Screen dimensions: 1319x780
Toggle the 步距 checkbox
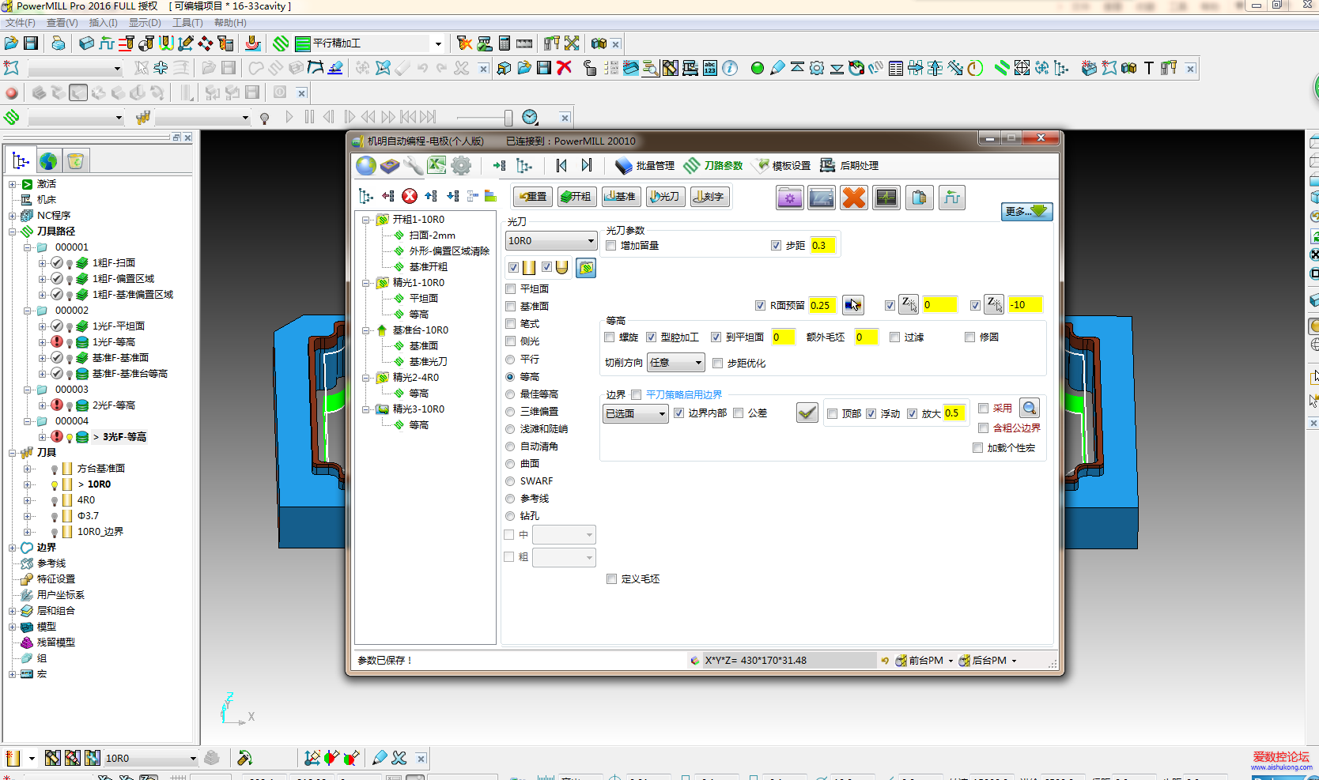point(776,246)
